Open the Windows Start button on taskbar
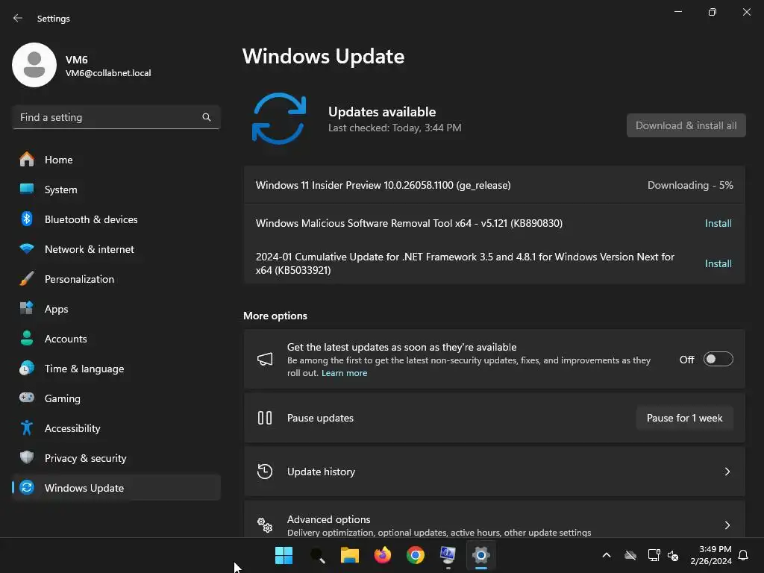 tap(284, 555)
